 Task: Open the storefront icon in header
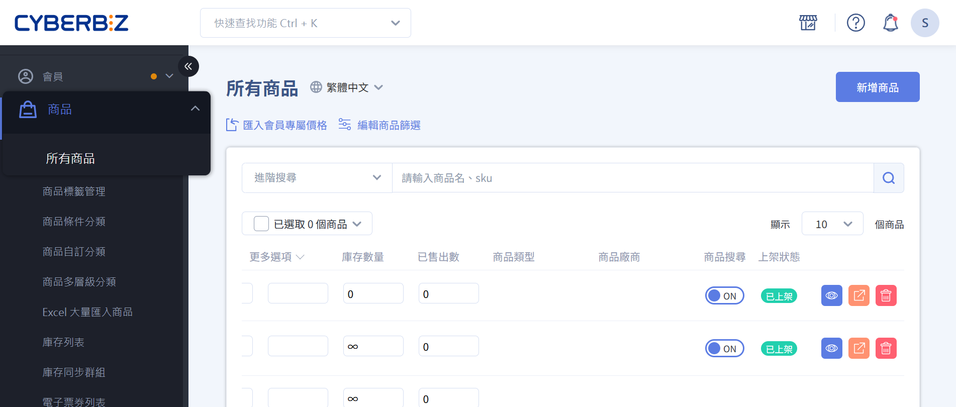coord(808,23)
